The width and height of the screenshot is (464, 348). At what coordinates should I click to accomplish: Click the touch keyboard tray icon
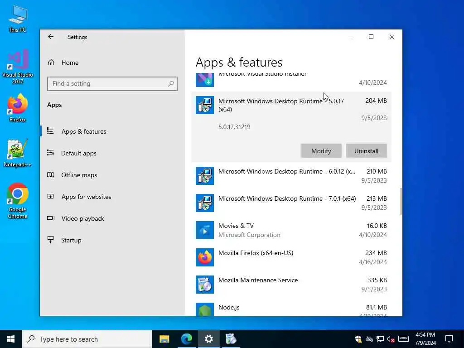[x=403, y=339]
